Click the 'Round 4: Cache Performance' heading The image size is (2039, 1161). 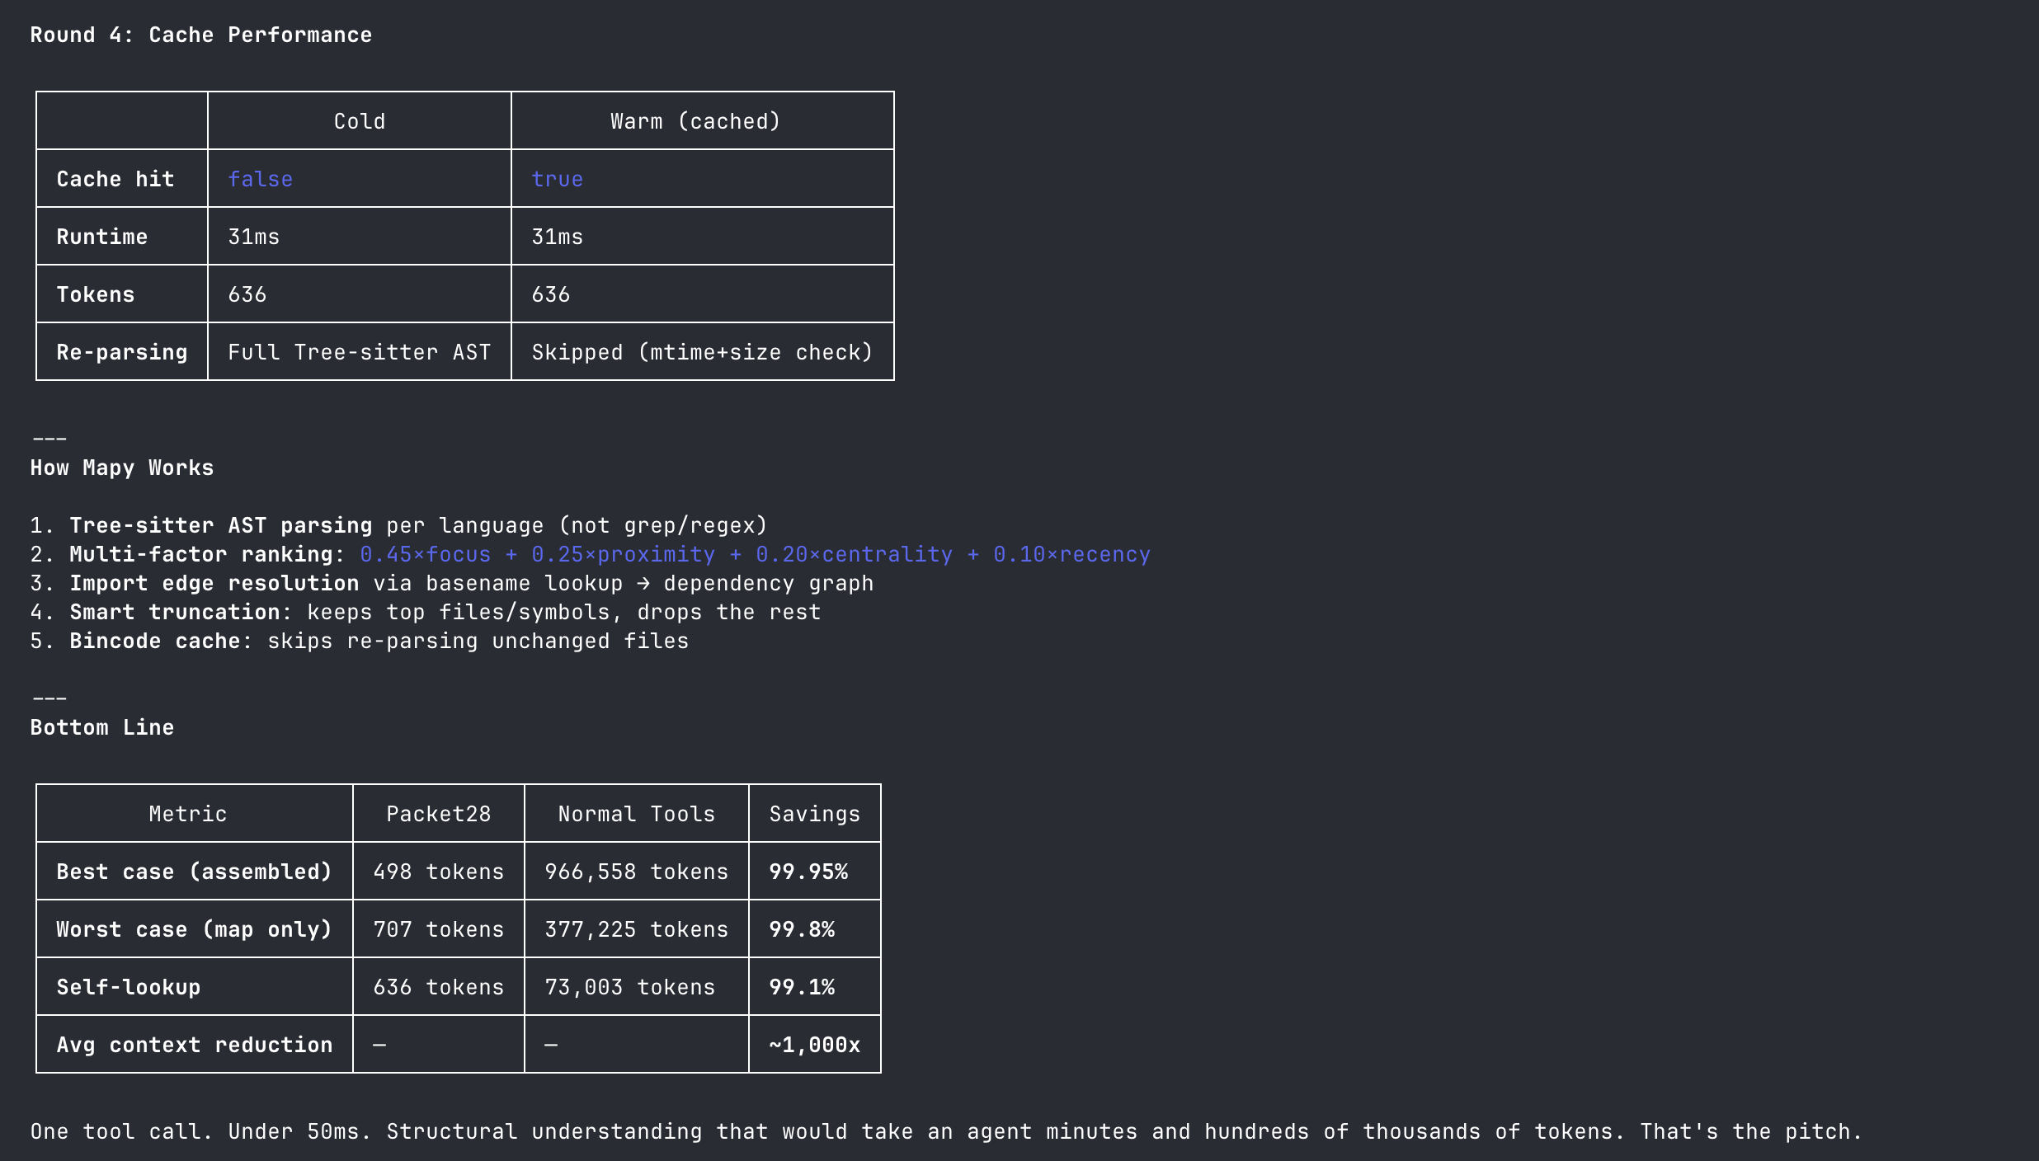(200, 35)
